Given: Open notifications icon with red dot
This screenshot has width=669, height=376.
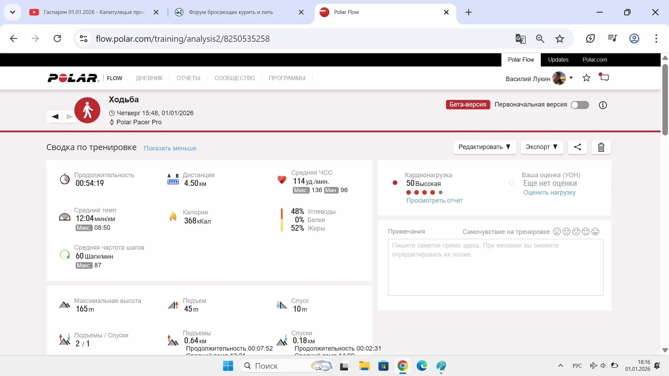Looking at the screenshot, I should click(x=604, y=77).
